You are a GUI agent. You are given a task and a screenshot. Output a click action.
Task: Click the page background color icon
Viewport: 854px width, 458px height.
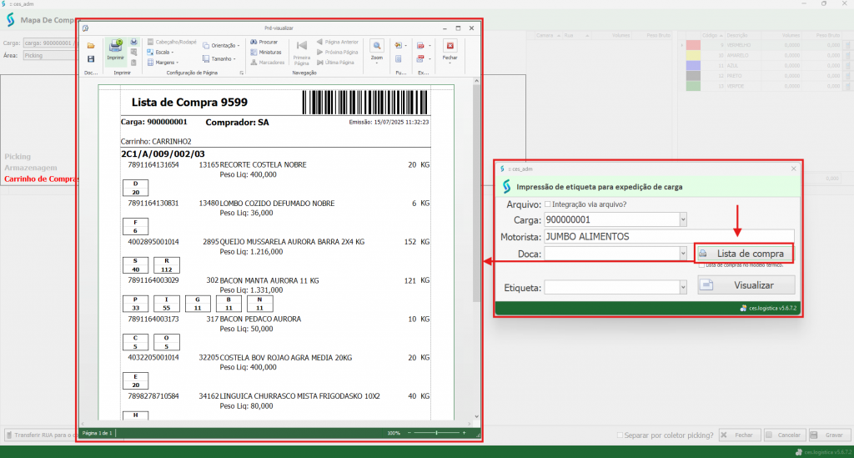point(398,46)
